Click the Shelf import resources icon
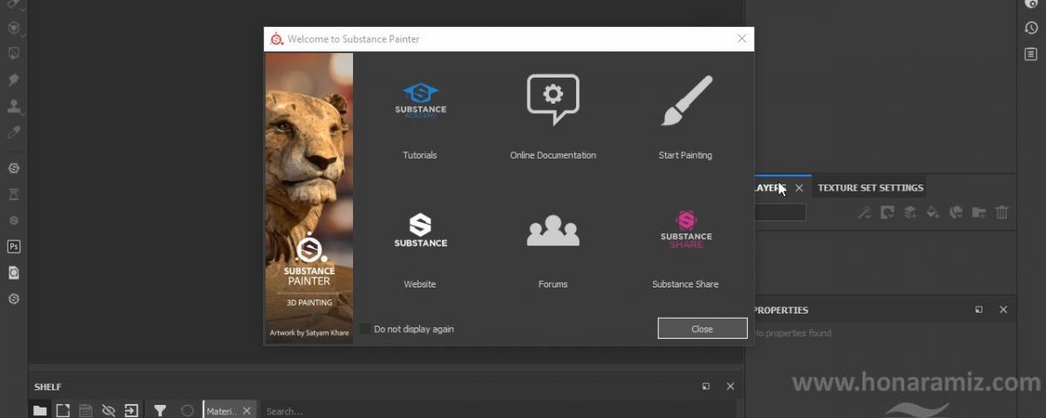Screen dimensions: 1046x418 point(131,410)
